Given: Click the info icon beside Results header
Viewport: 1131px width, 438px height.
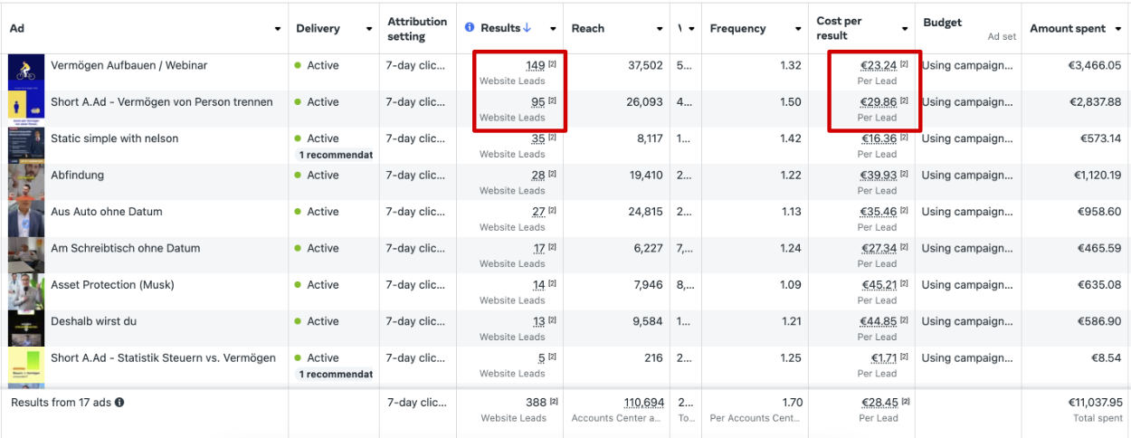Looking at the screenshot, I should pyautogui.click(x=470, y=28).
